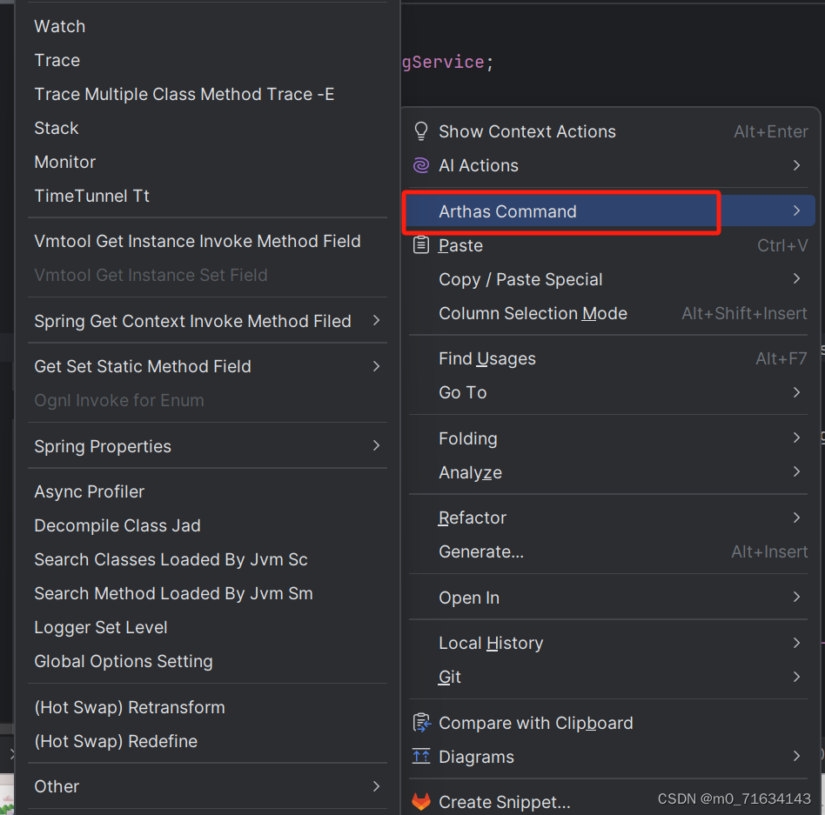Click the flame icon next to Create Snippet
This screenshot has width=825, height=815.
(x=421, y=802)
